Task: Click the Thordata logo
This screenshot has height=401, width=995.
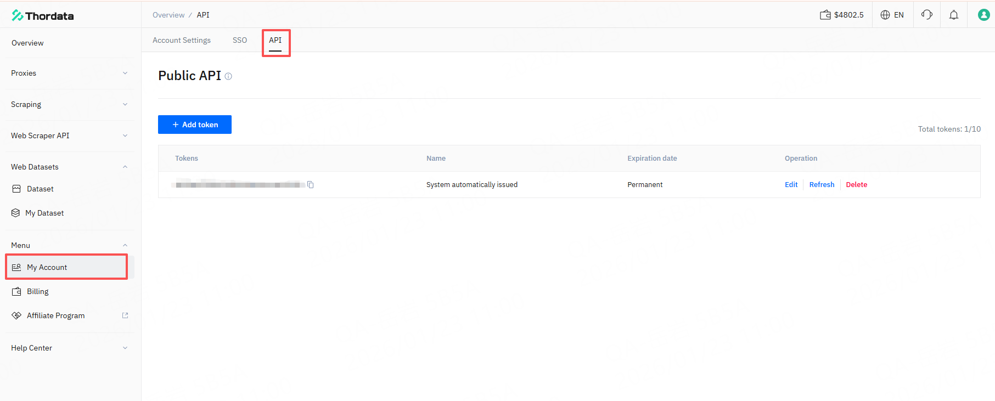Action: click(43, 15)
